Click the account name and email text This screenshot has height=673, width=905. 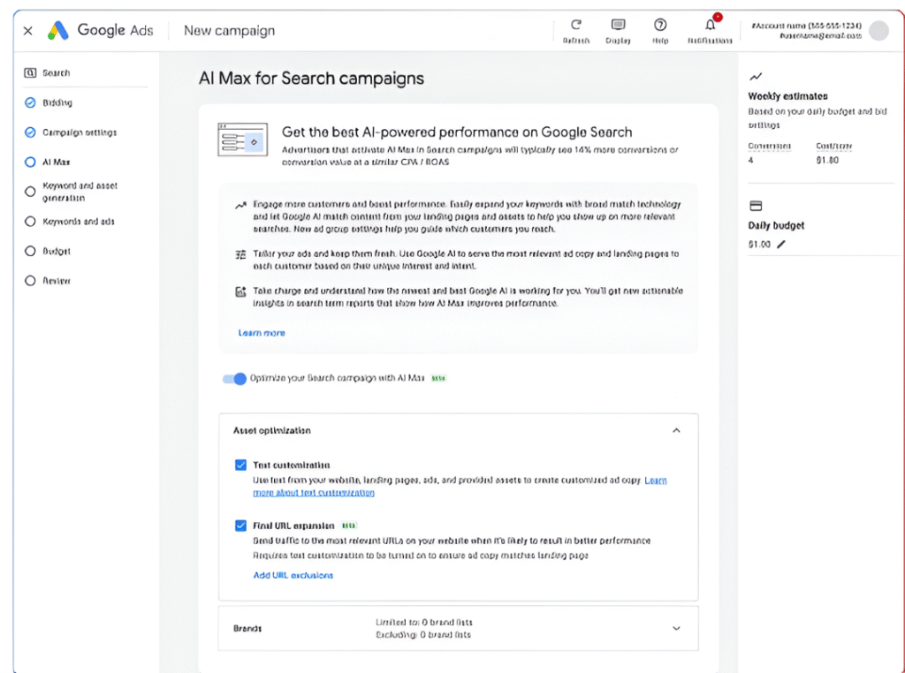tap(806, 31)
